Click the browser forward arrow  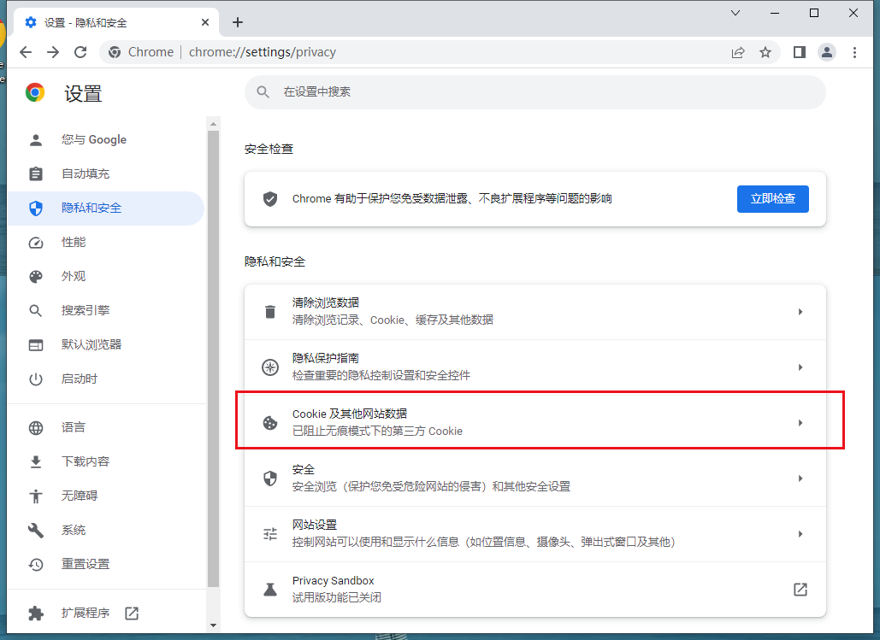53,52
